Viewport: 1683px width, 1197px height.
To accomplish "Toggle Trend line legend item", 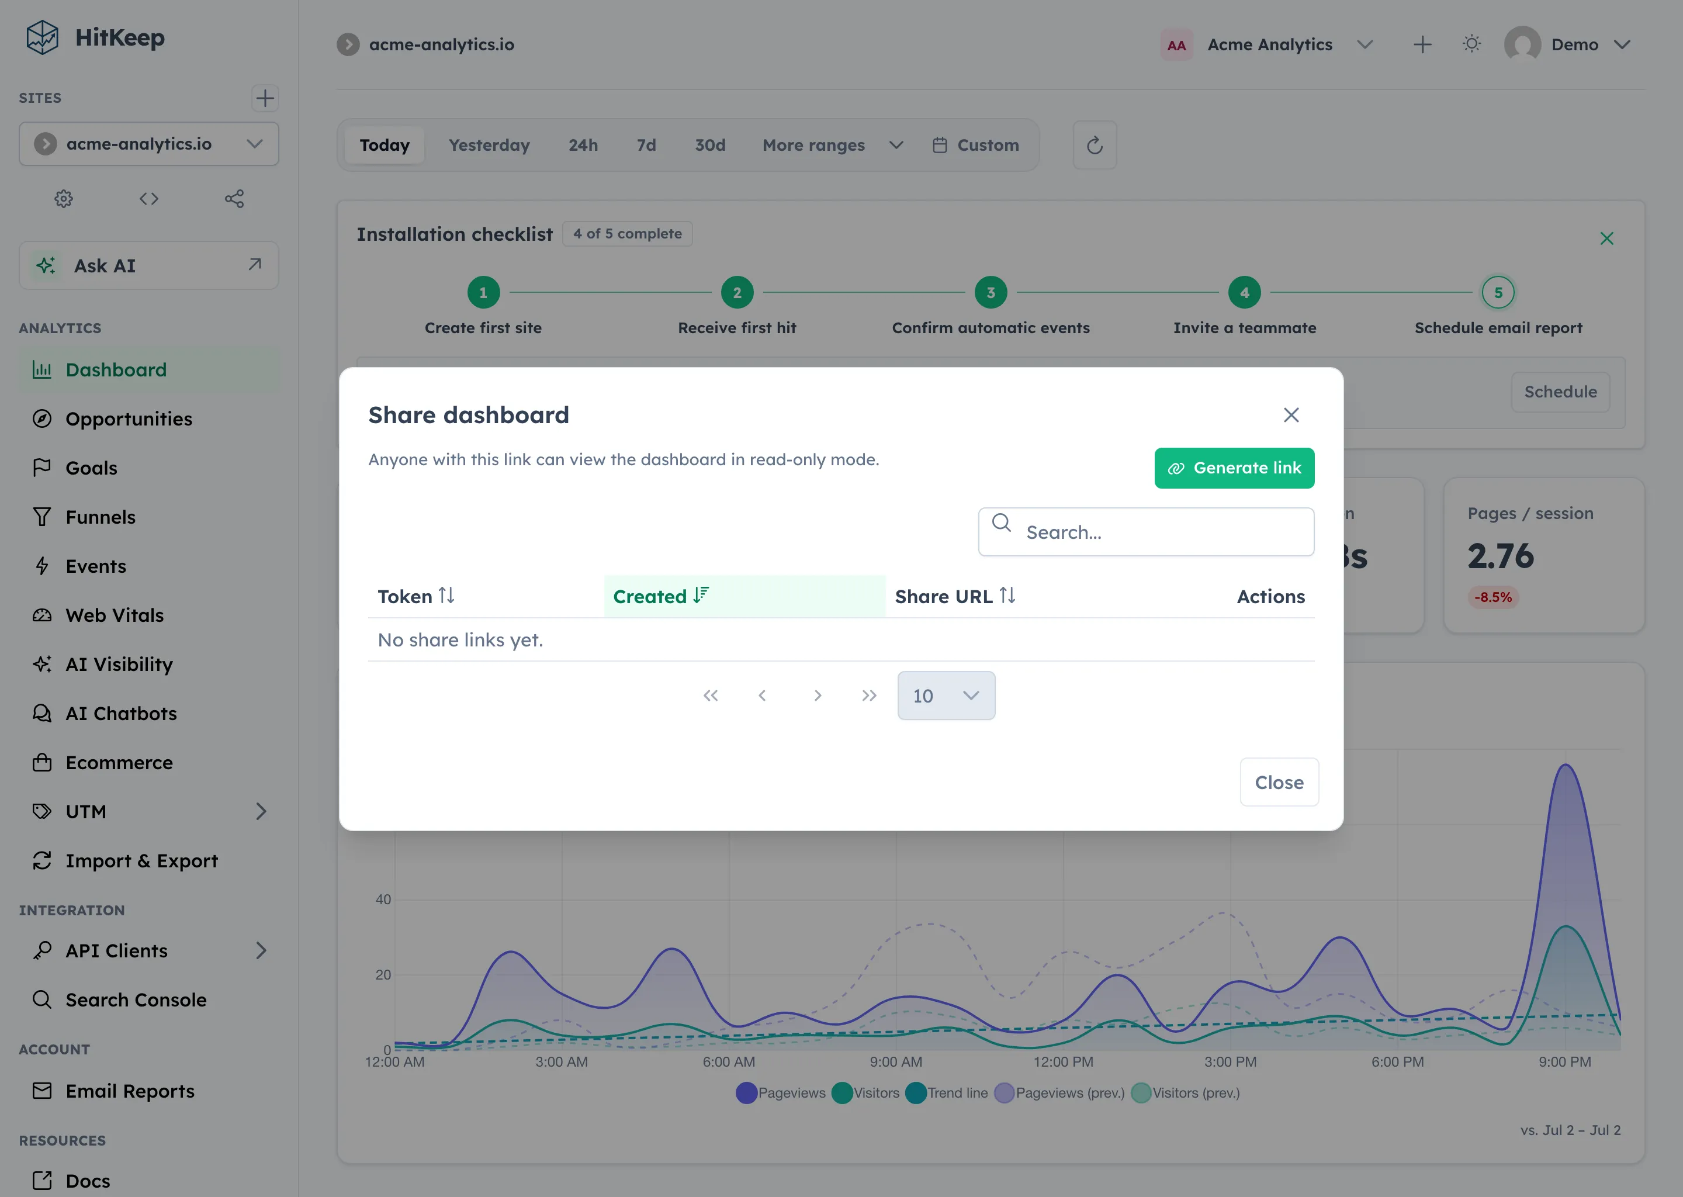I will pyautogui.click(x=947, y=1093).
